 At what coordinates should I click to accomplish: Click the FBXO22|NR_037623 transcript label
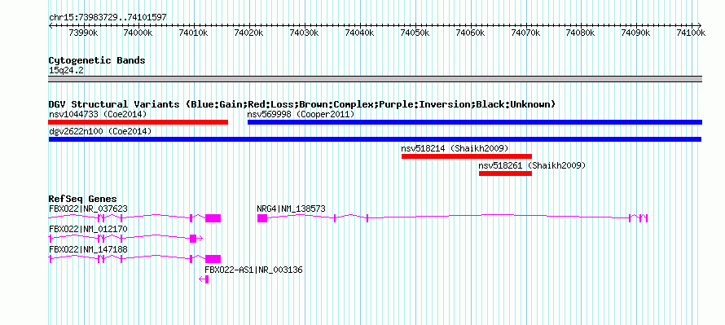88,209
